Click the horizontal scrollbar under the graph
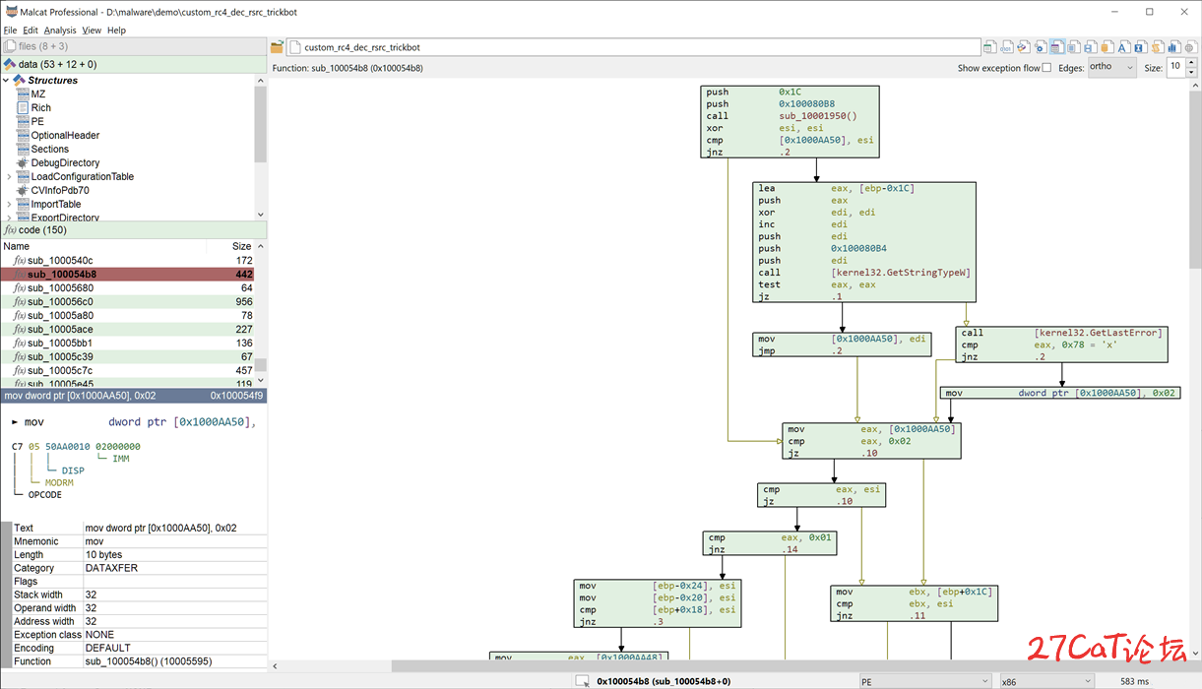 click(x=728, y=666)
